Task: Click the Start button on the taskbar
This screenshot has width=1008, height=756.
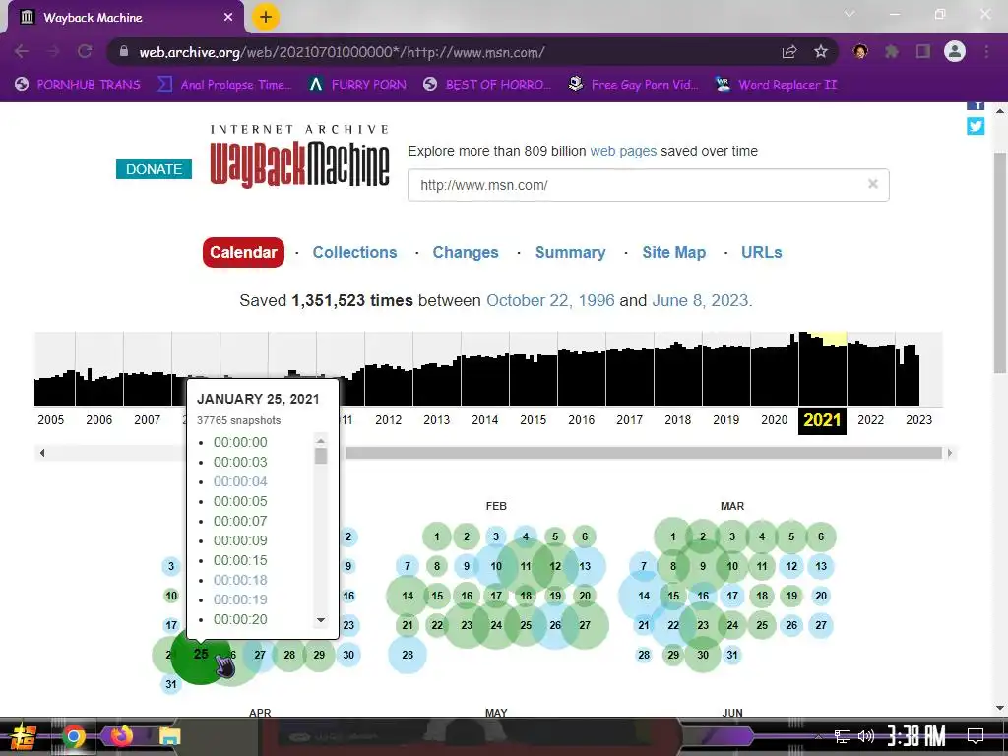Action: point(22,737)
